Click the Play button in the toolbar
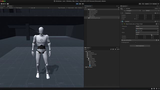This screenshot has width=160, height=90. pos(77,4)
